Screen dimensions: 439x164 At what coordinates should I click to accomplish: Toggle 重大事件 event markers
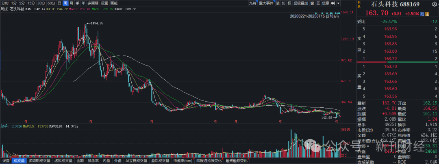point(267,3)
